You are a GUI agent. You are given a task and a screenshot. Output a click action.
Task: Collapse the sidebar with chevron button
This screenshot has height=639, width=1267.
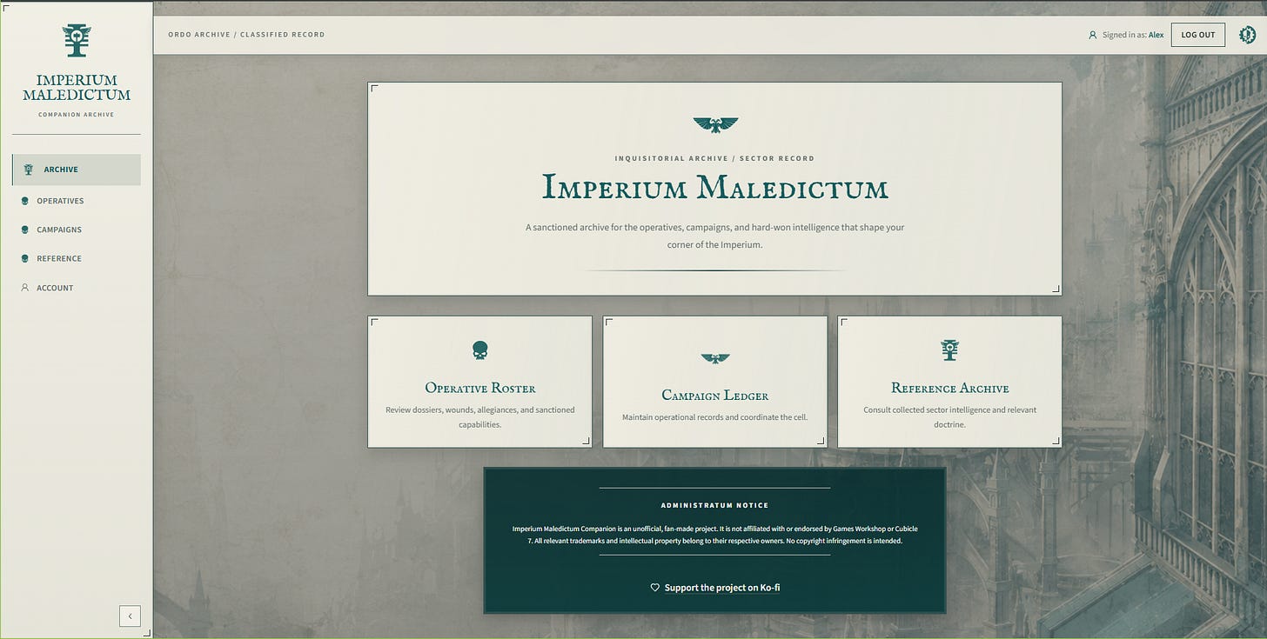point(130,616)
